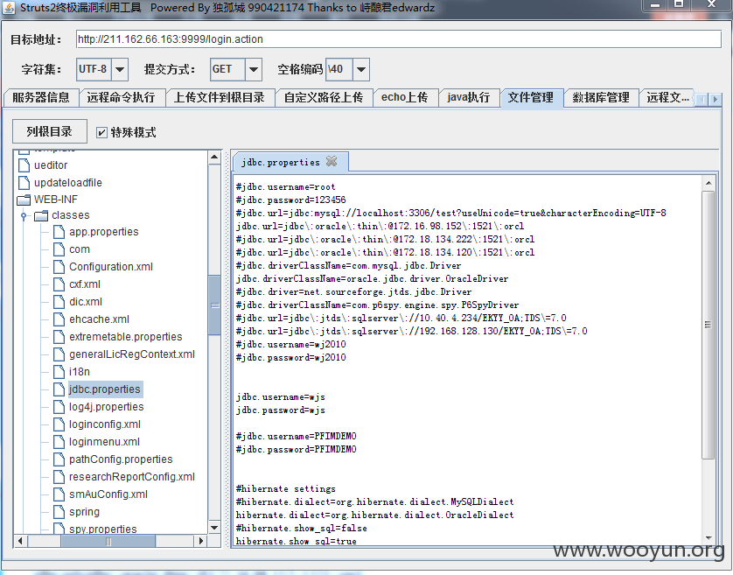
Task: Click the i18n file icon
Action: click(59, 371)
